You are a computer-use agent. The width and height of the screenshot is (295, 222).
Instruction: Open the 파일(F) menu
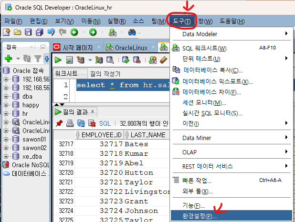[13, 21]
